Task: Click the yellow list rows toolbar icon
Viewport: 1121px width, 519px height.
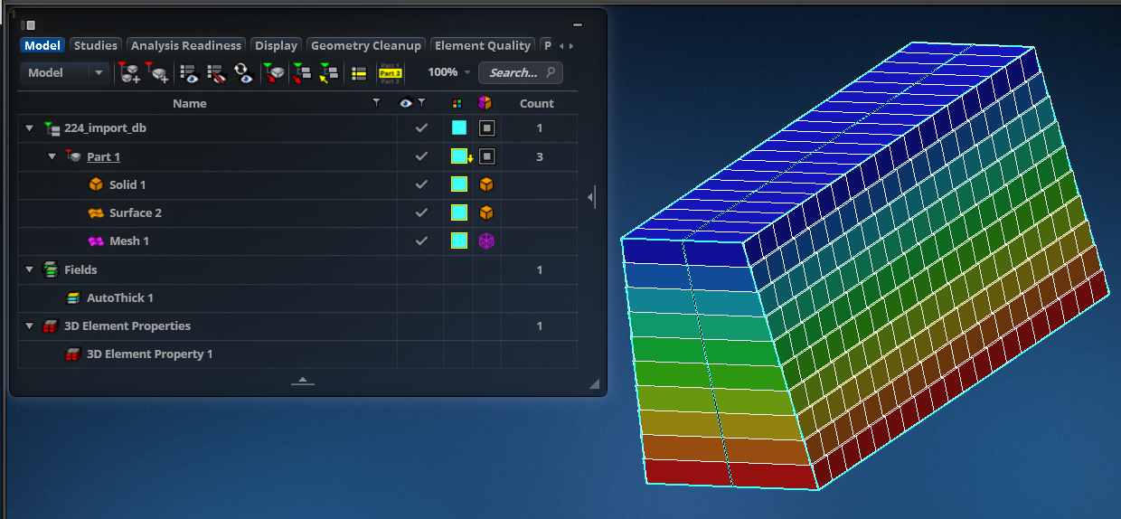Action: pos(358,73)
